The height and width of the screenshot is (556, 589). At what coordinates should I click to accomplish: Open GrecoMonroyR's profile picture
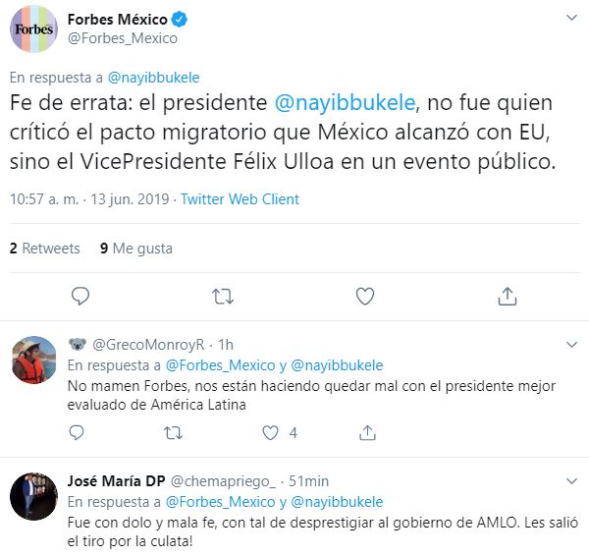point(32,362)
